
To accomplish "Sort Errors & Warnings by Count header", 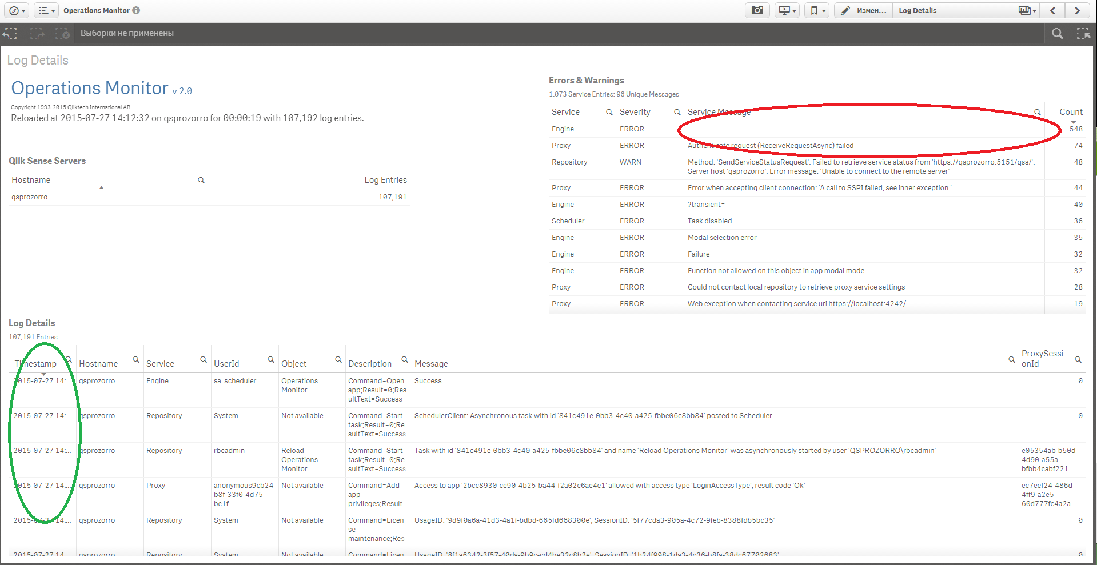I will 1071,112.
